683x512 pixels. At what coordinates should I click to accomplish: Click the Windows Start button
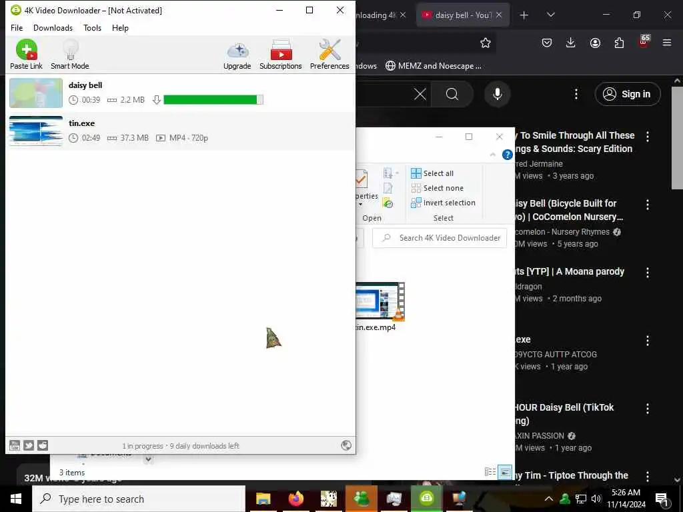[16, 499]
